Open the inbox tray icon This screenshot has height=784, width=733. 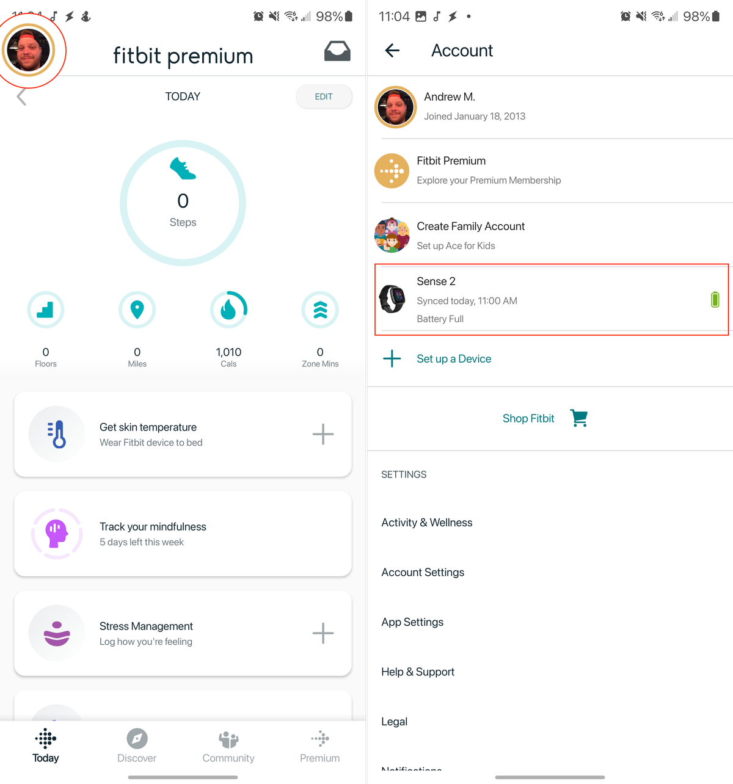337,51
